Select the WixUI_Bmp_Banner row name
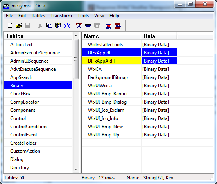The height and width of the screenshot is (184, 217). 111,94
